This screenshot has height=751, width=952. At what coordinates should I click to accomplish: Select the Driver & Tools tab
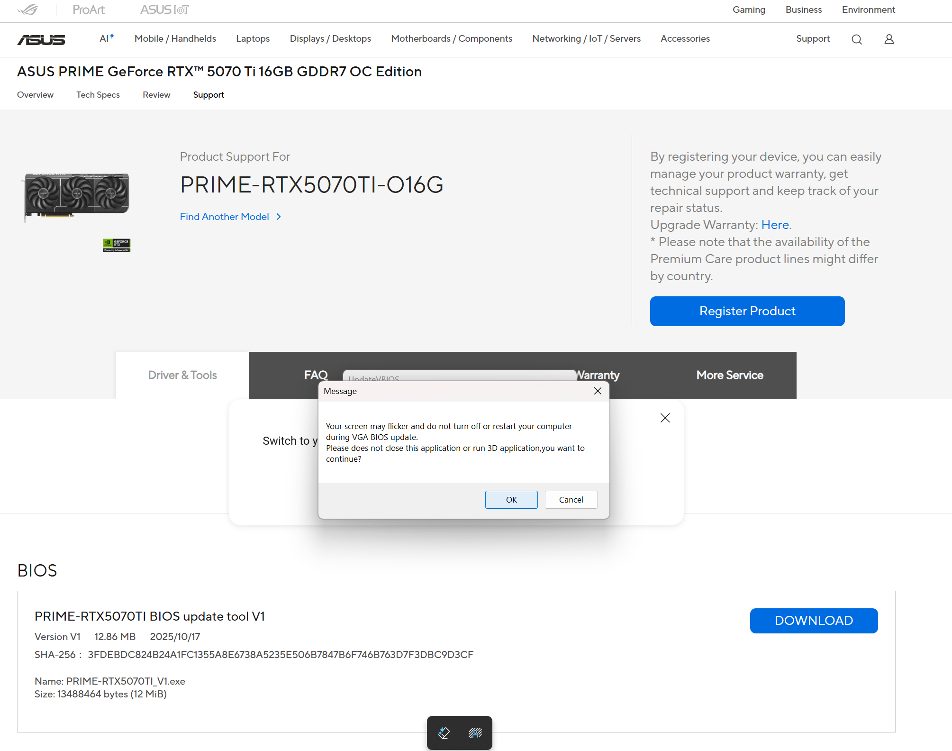pyautogui.click(x=182, y=375)
